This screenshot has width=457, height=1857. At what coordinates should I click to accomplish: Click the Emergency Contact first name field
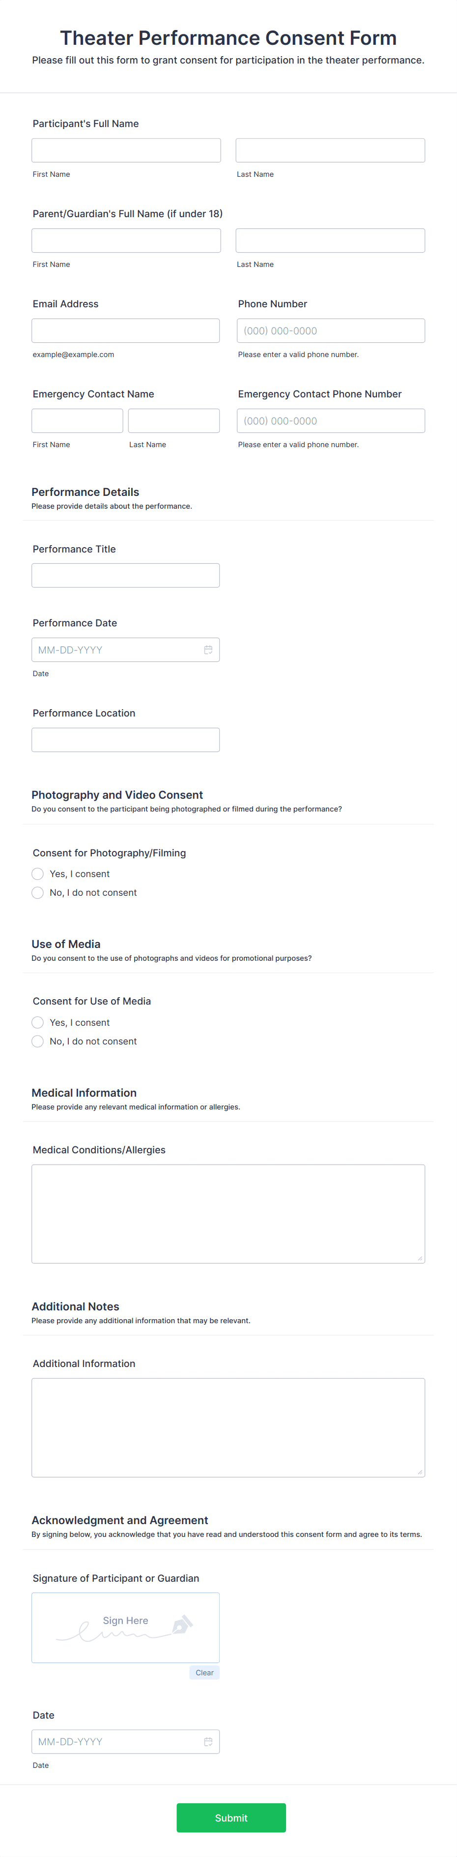76,420
